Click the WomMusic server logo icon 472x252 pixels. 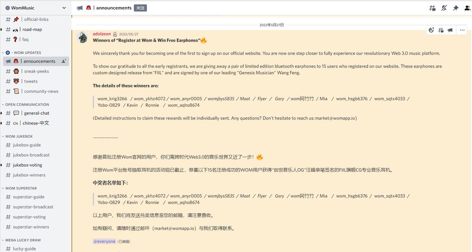(7, 8)
